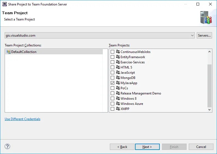
Task: Check the HTML 5 checkbox
Action: pos(113,67)
